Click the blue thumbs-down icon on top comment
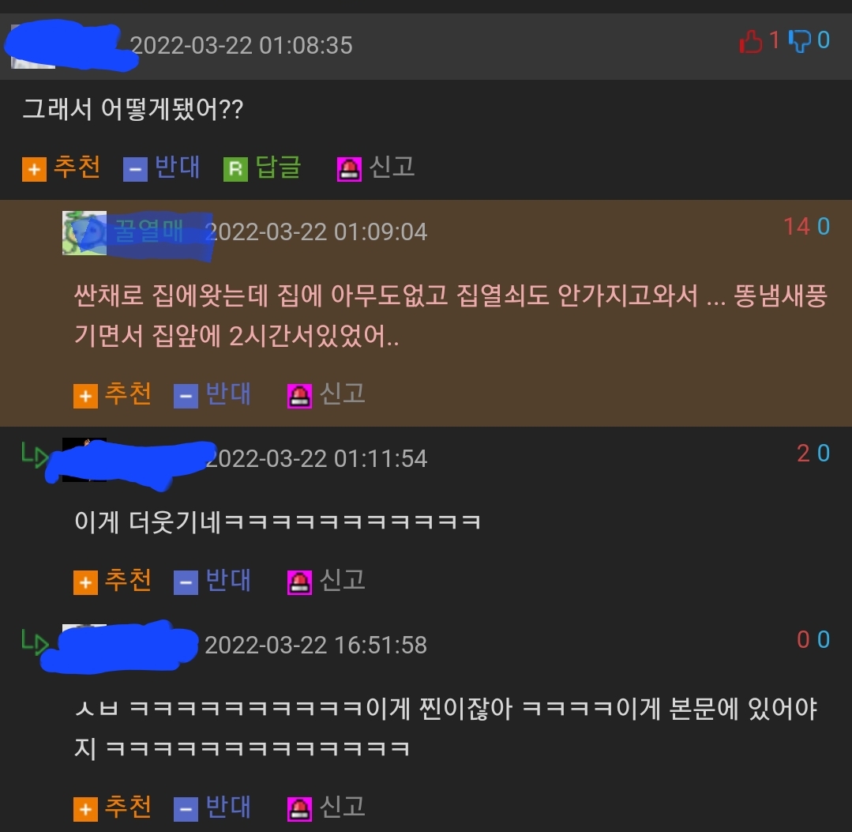The height and width of the screenshot is (832, 852). 800,41
